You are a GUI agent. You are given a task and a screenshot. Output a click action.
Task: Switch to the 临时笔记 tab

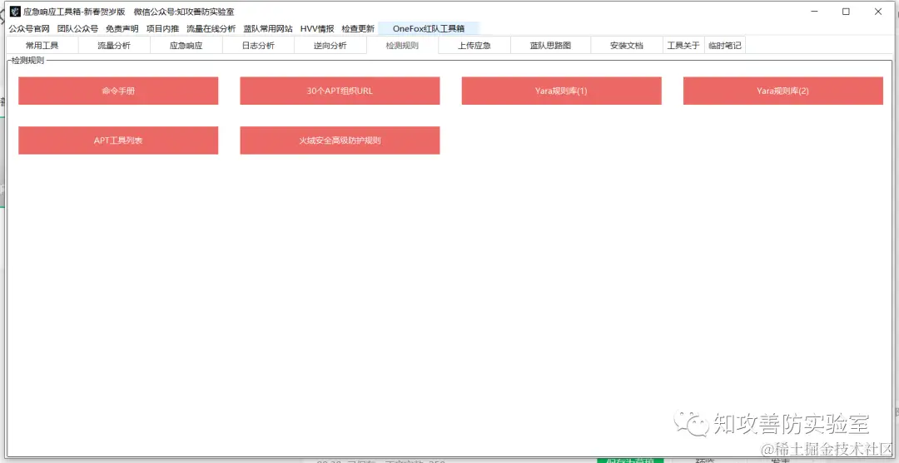pyautogui.click(x=725, y=46)
